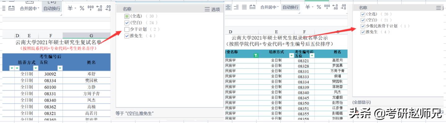
Task: Open filter arrow on 培养方式 column right sheet
Action: coord(291,55)
